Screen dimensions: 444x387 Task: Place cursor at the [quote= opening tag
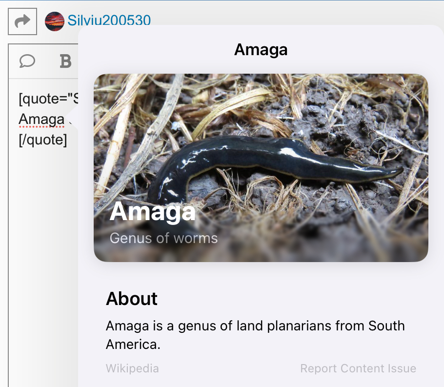click(48, 99)
